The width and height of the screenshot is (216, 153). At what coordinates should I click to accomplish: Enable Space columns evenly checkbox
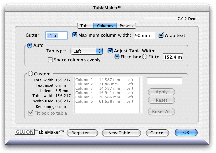[50, 60]
